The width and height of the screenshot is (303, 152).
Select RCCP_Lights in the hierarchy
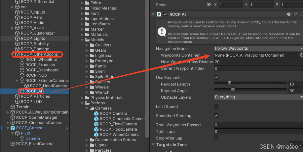(30, 38)
